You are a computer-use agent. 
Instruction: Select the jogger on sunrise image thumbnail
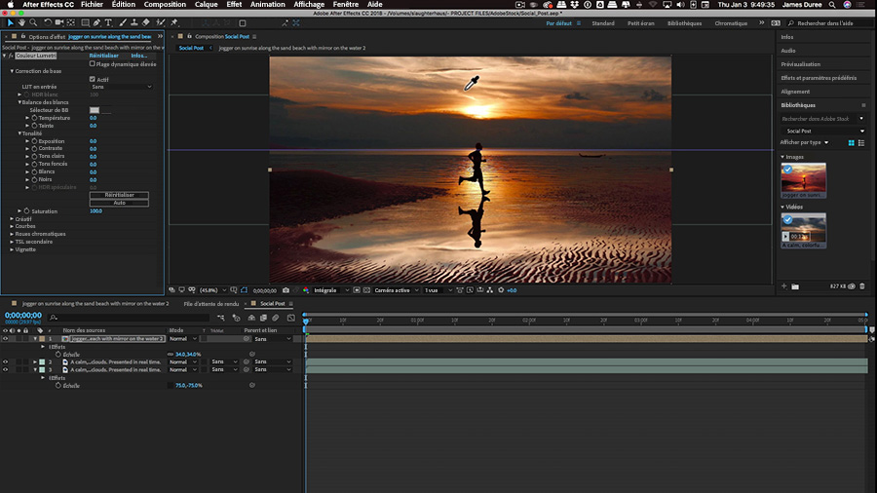tap(803, 177)
